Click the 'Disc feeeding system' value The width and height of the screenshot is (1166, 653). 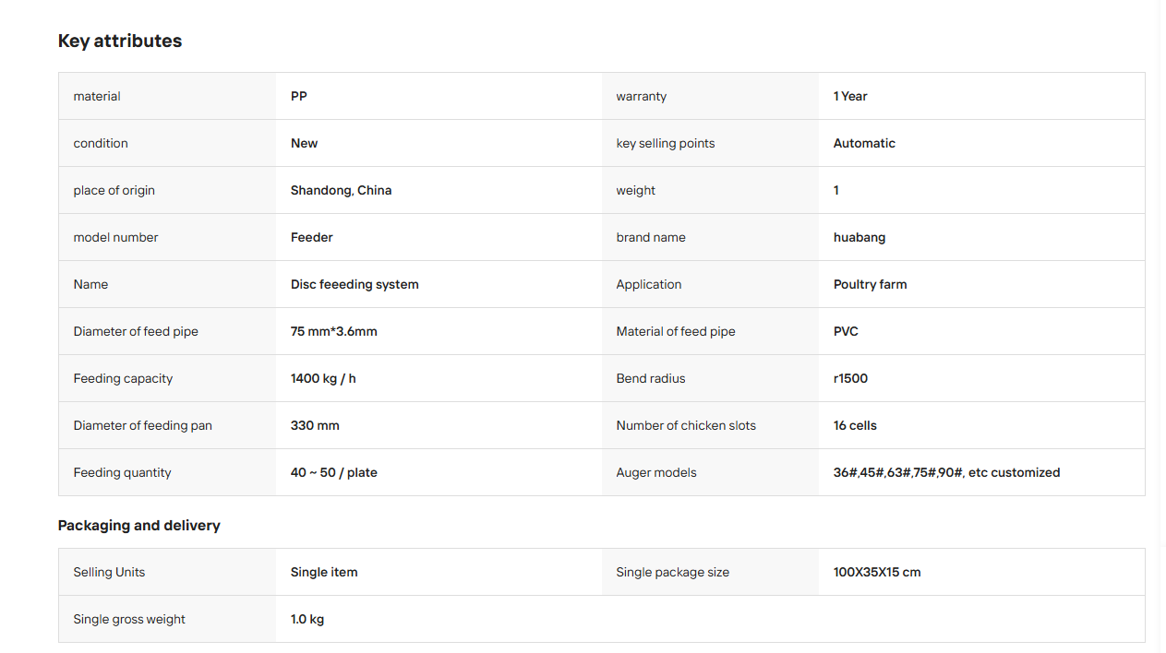click(x=355, y=284)
